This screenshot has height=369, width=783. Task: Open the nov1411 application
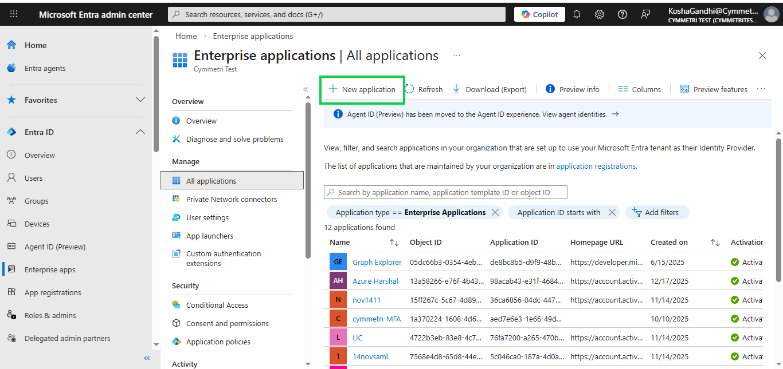(366, 300)
